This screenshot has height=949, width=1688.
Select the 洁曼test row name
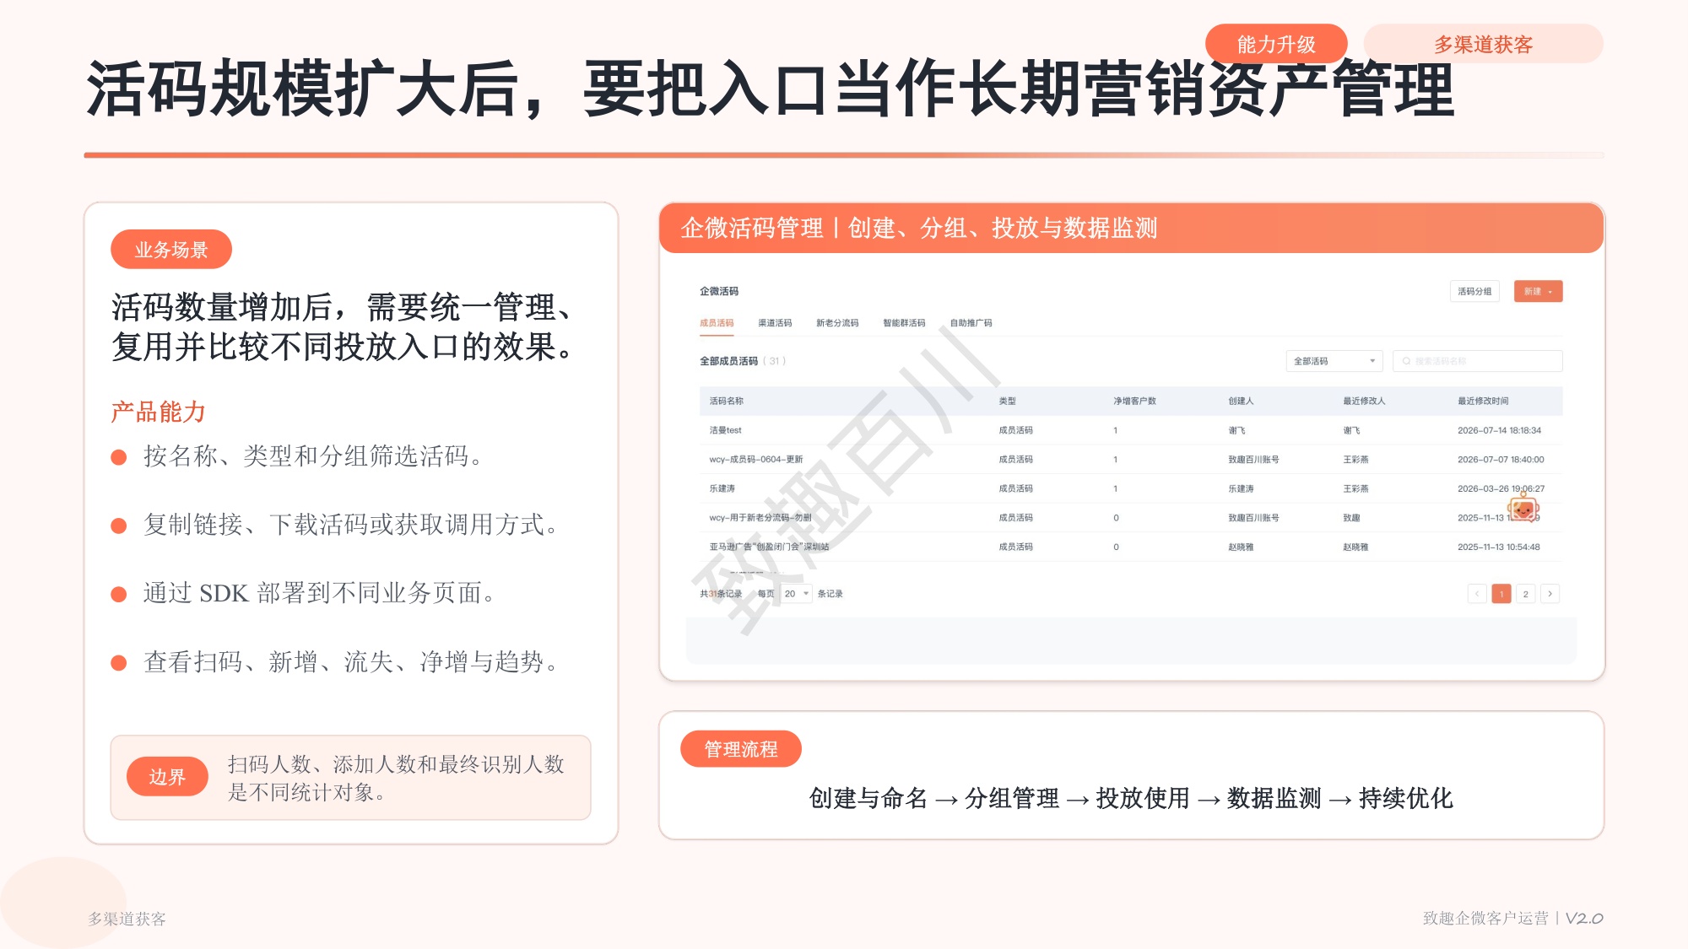(725, 430)
